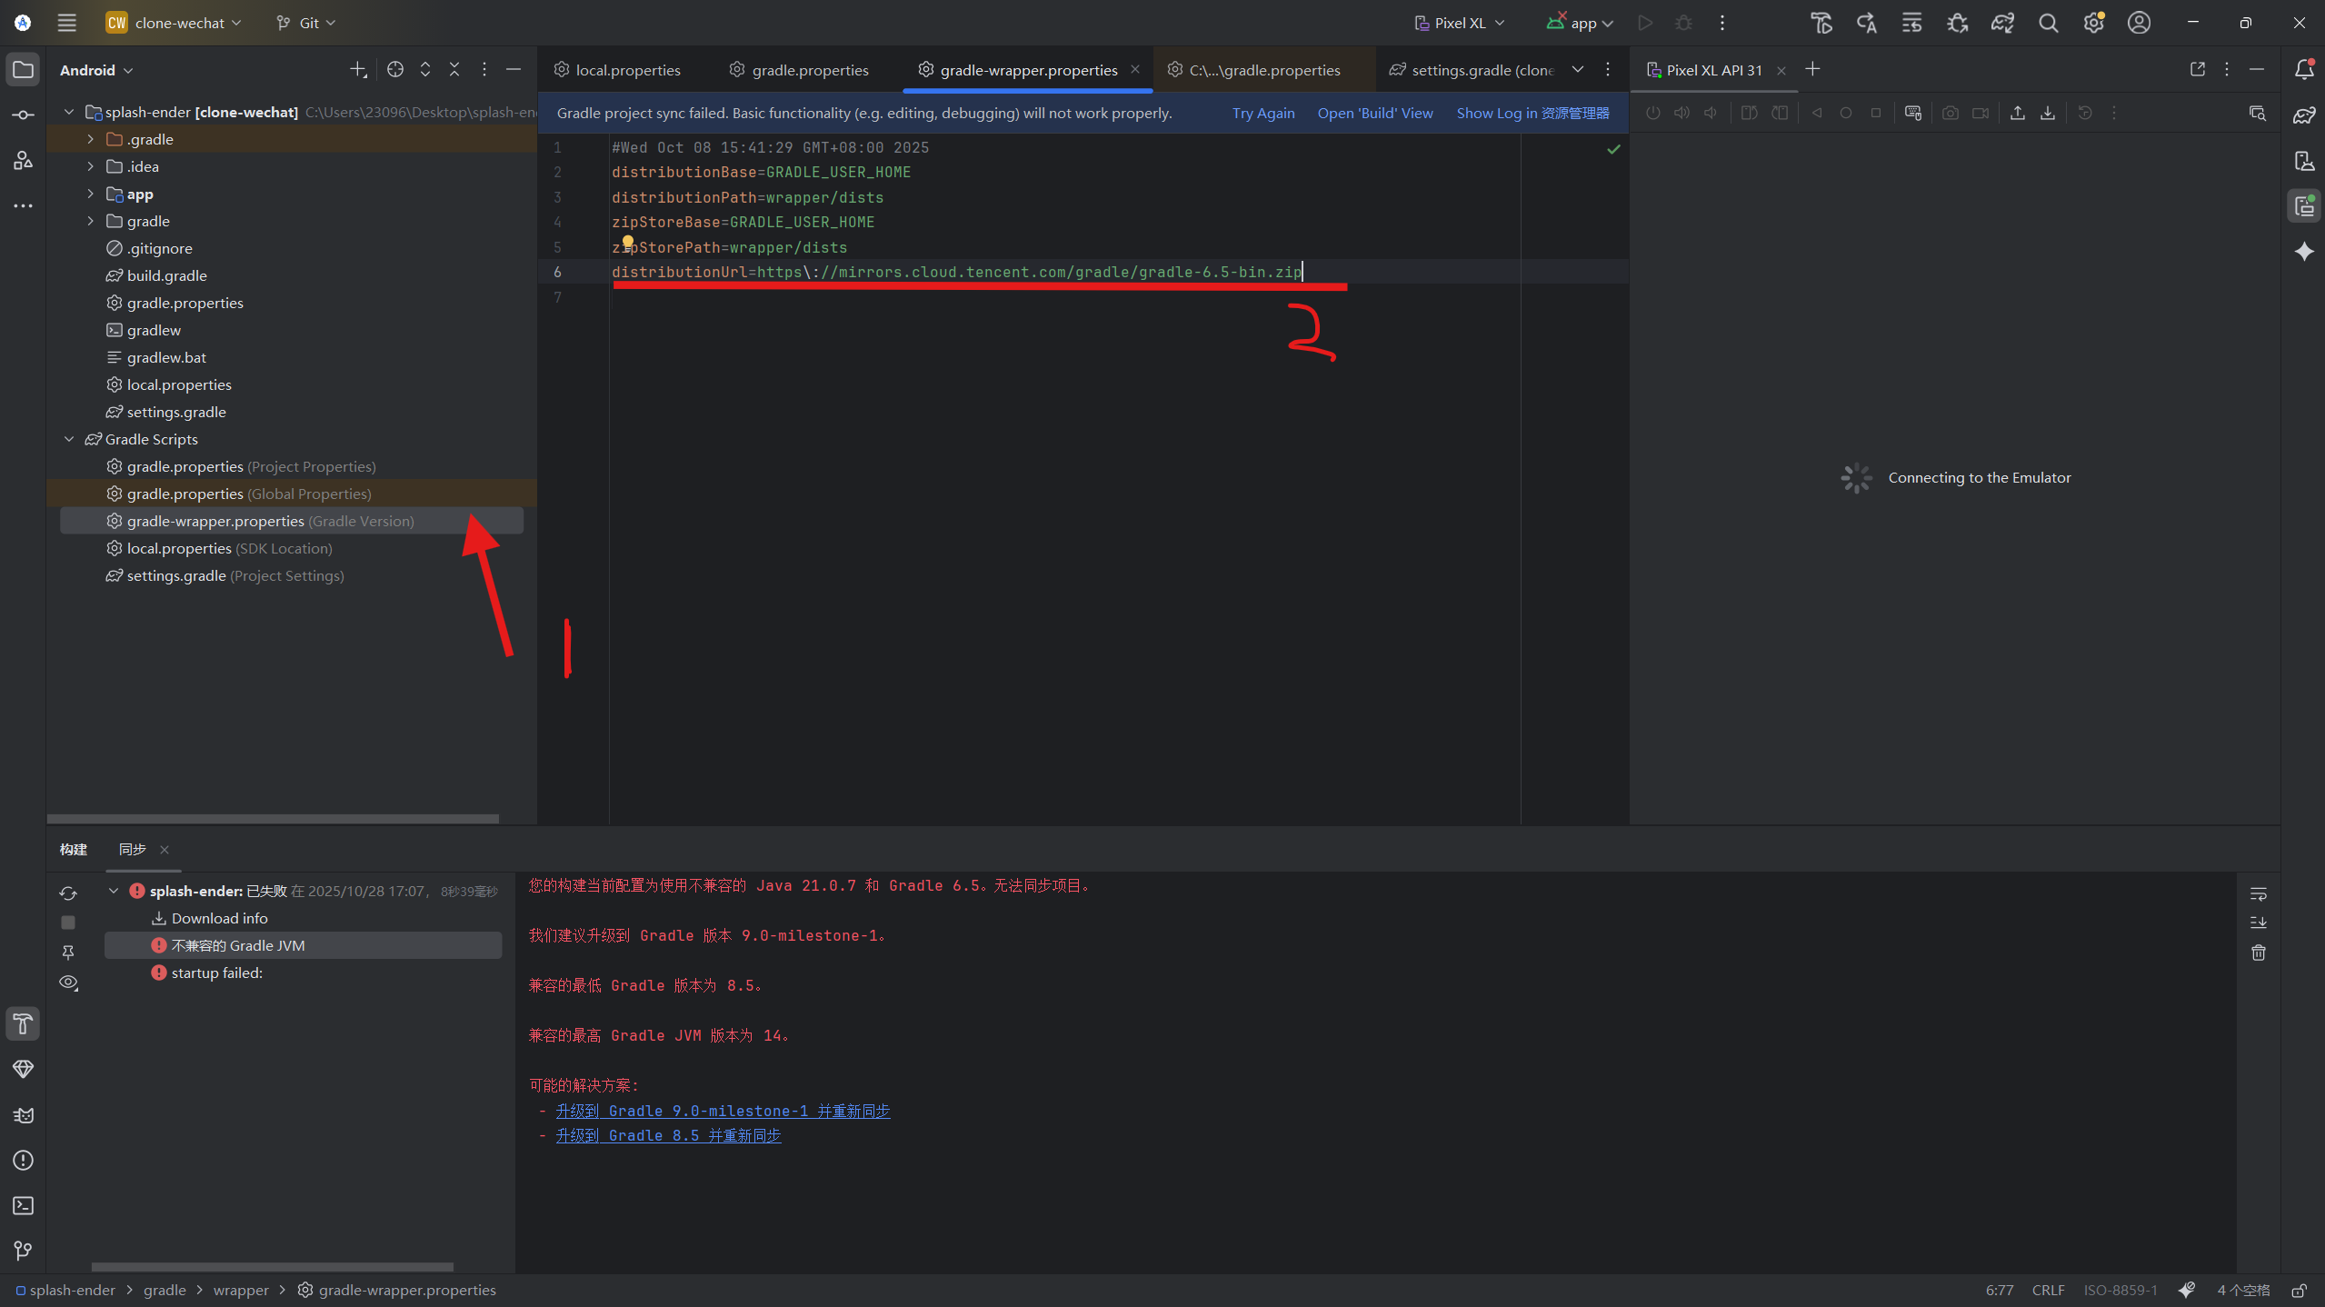Open the Notifications bell icon
The image size is (2325, 1307).
2304,69
